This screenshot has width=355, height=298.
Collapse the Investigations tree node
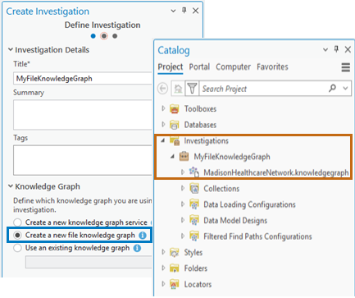pyautogui.click(x=163, y=140)
